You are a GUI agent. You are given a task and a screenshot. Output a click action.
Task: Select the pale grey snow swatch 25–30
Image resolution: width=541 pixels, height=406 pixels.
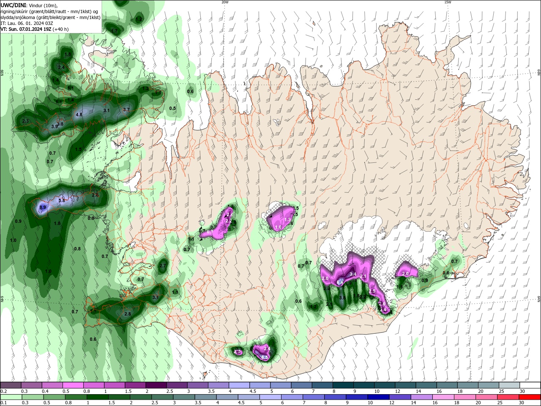coord(510,385)
